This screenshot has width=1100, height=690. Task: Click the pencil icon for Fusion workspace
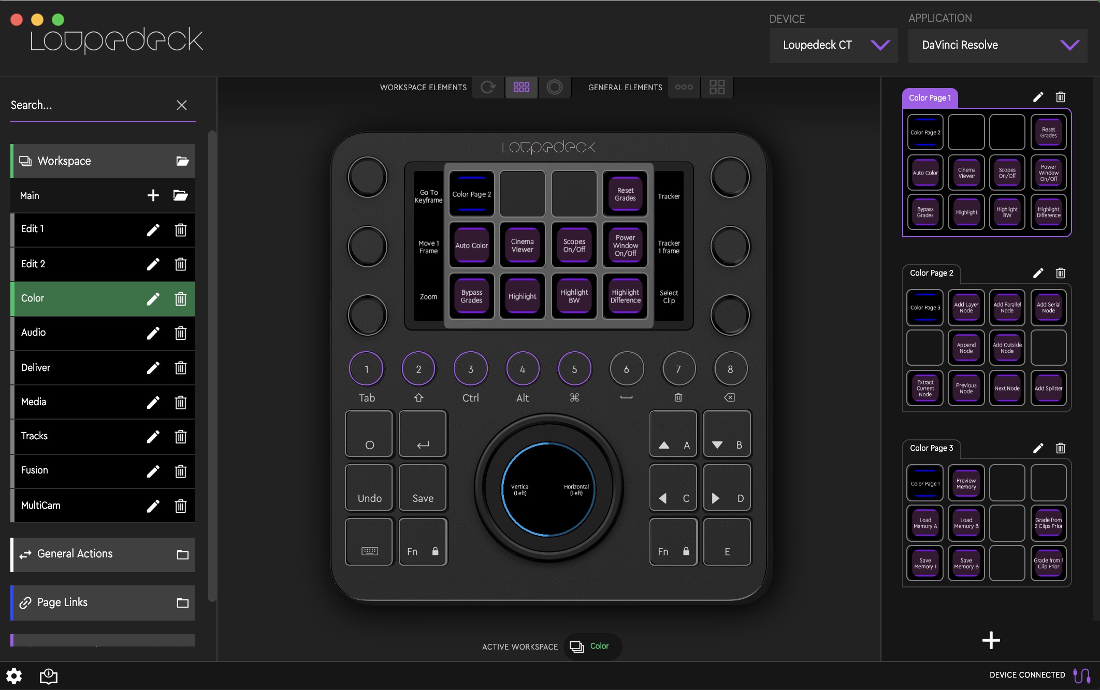153,471
